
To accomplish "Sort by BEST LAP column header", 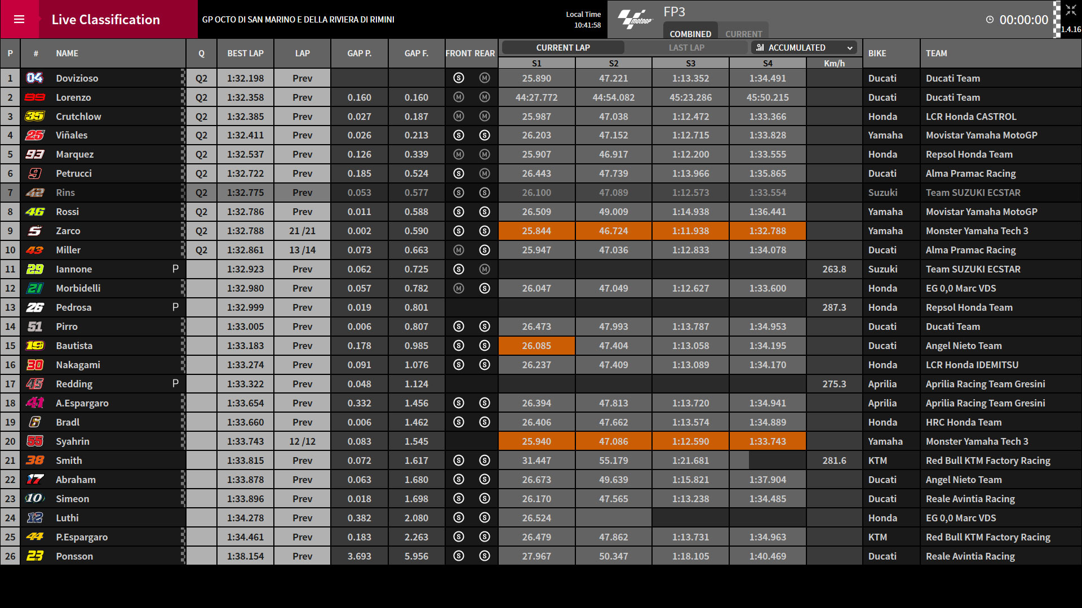I will tap(245, 53).
